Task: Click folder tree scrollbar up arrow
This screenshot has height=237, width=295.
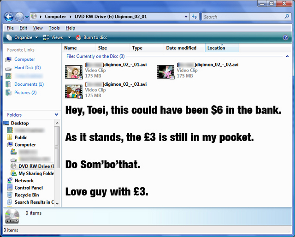Action: point(57,123)
